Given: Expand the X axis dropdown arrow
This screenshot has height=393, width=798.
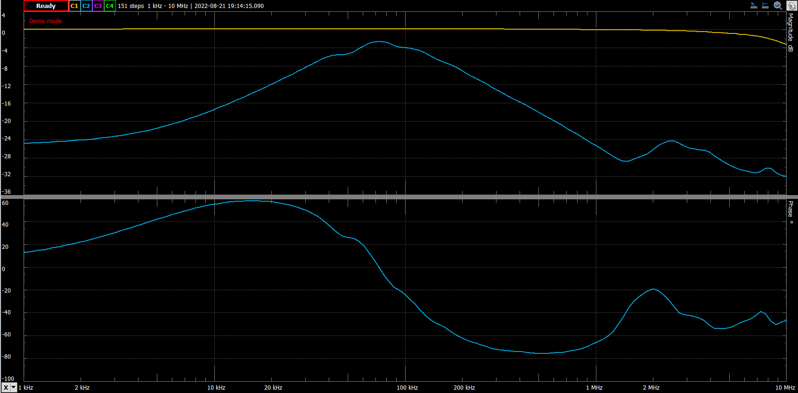Looking at the screenshot, I should click(x=14, y=388).
